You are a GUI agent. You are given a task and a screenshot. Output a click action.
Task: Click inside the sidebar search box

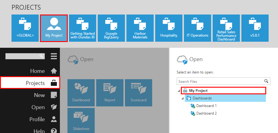(x=25, y=56)
